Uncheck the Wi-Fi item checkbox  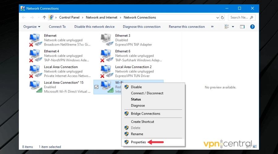(x=96, y=87)
